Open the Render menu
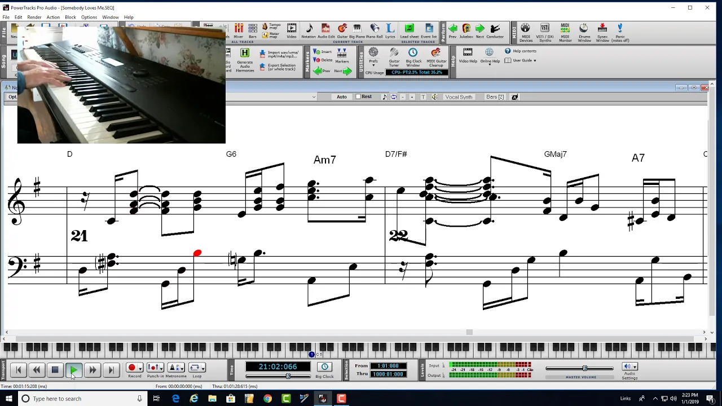This screenshot has height=406, width=722. (x=34, y=17)
